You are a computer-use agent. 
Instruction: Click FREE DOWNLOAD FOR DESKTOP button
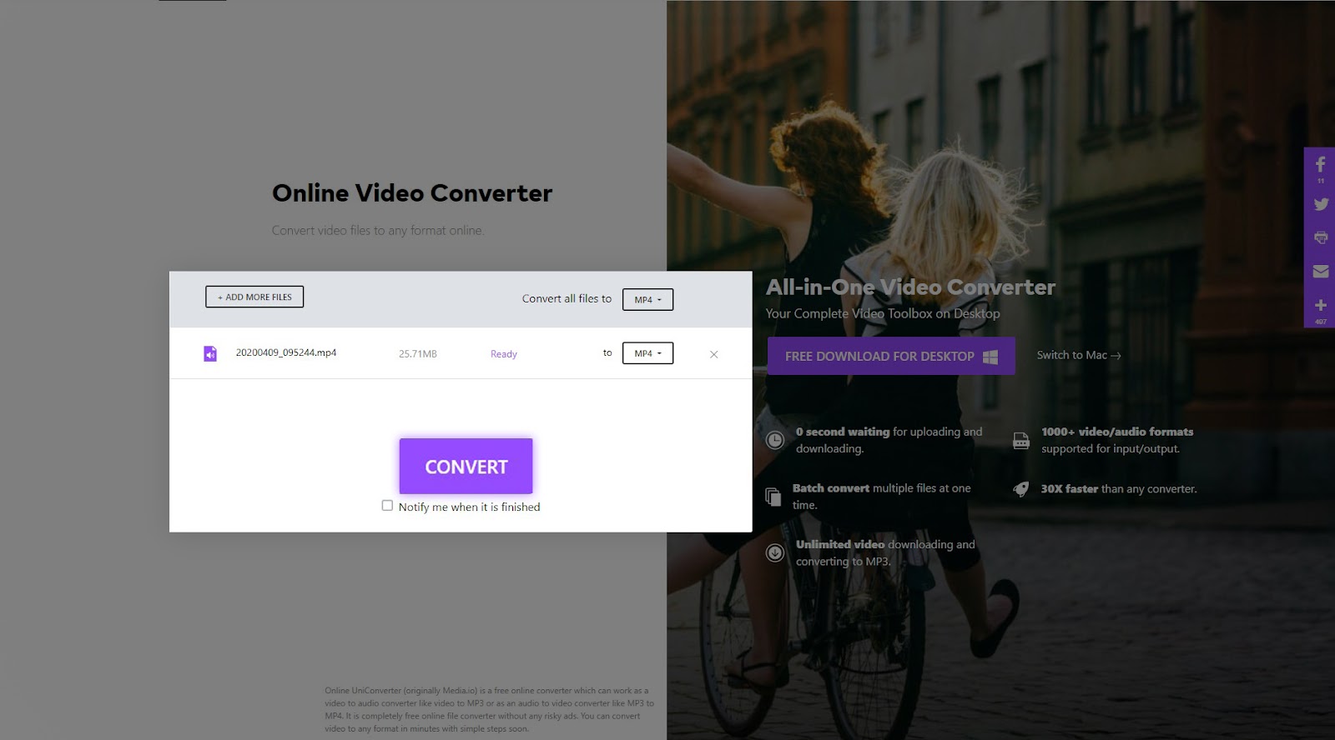click(x=891, y=356)
